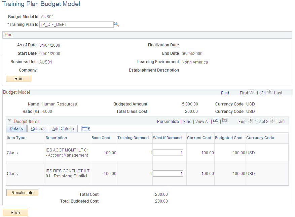The height and width of the screenshot is (217, 295).
Task: Click the What If Demand field for Account Management
Action: (x=168, y=153)
